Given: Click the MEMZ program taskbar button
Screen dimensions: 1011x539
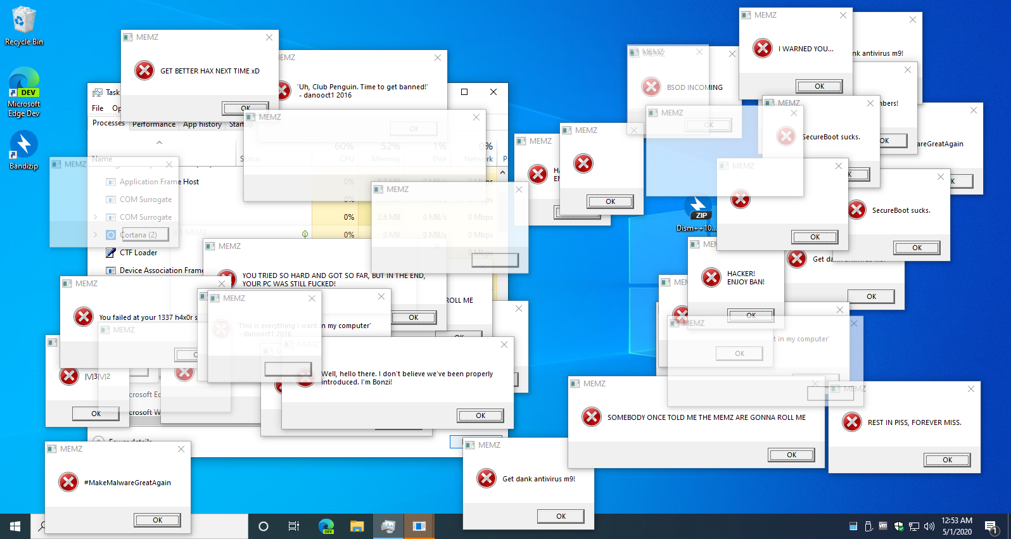Looking at the screenshot, I should pos(419,526).
